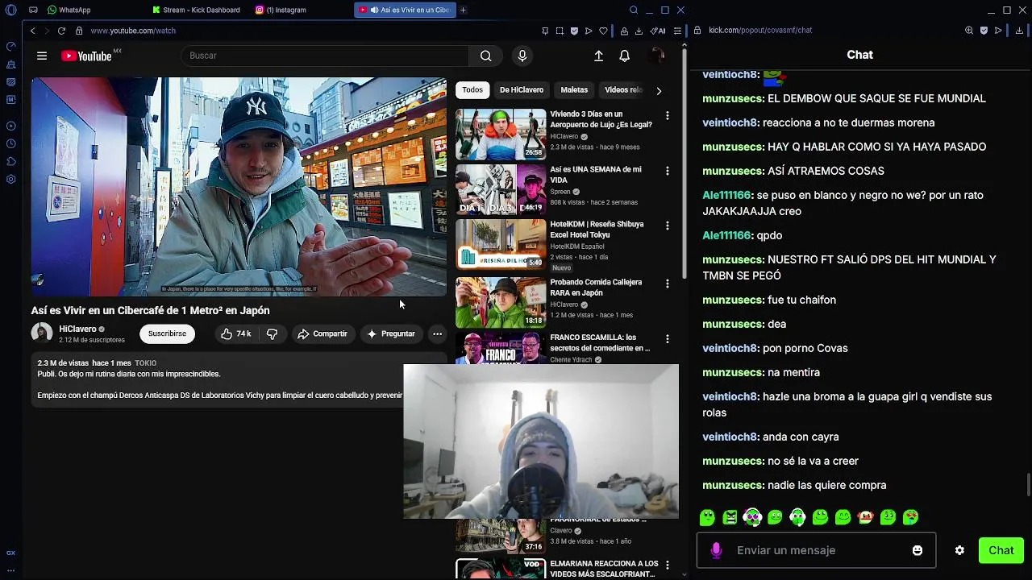The image size is (1032, 580).
Task: Open options for Probando Comida Callejera video
Action: click(667, 284)
